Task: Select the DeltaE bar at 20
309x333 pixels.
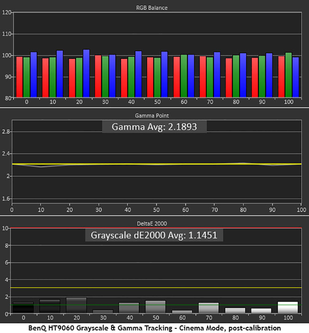Action: [x=76, y=305]
